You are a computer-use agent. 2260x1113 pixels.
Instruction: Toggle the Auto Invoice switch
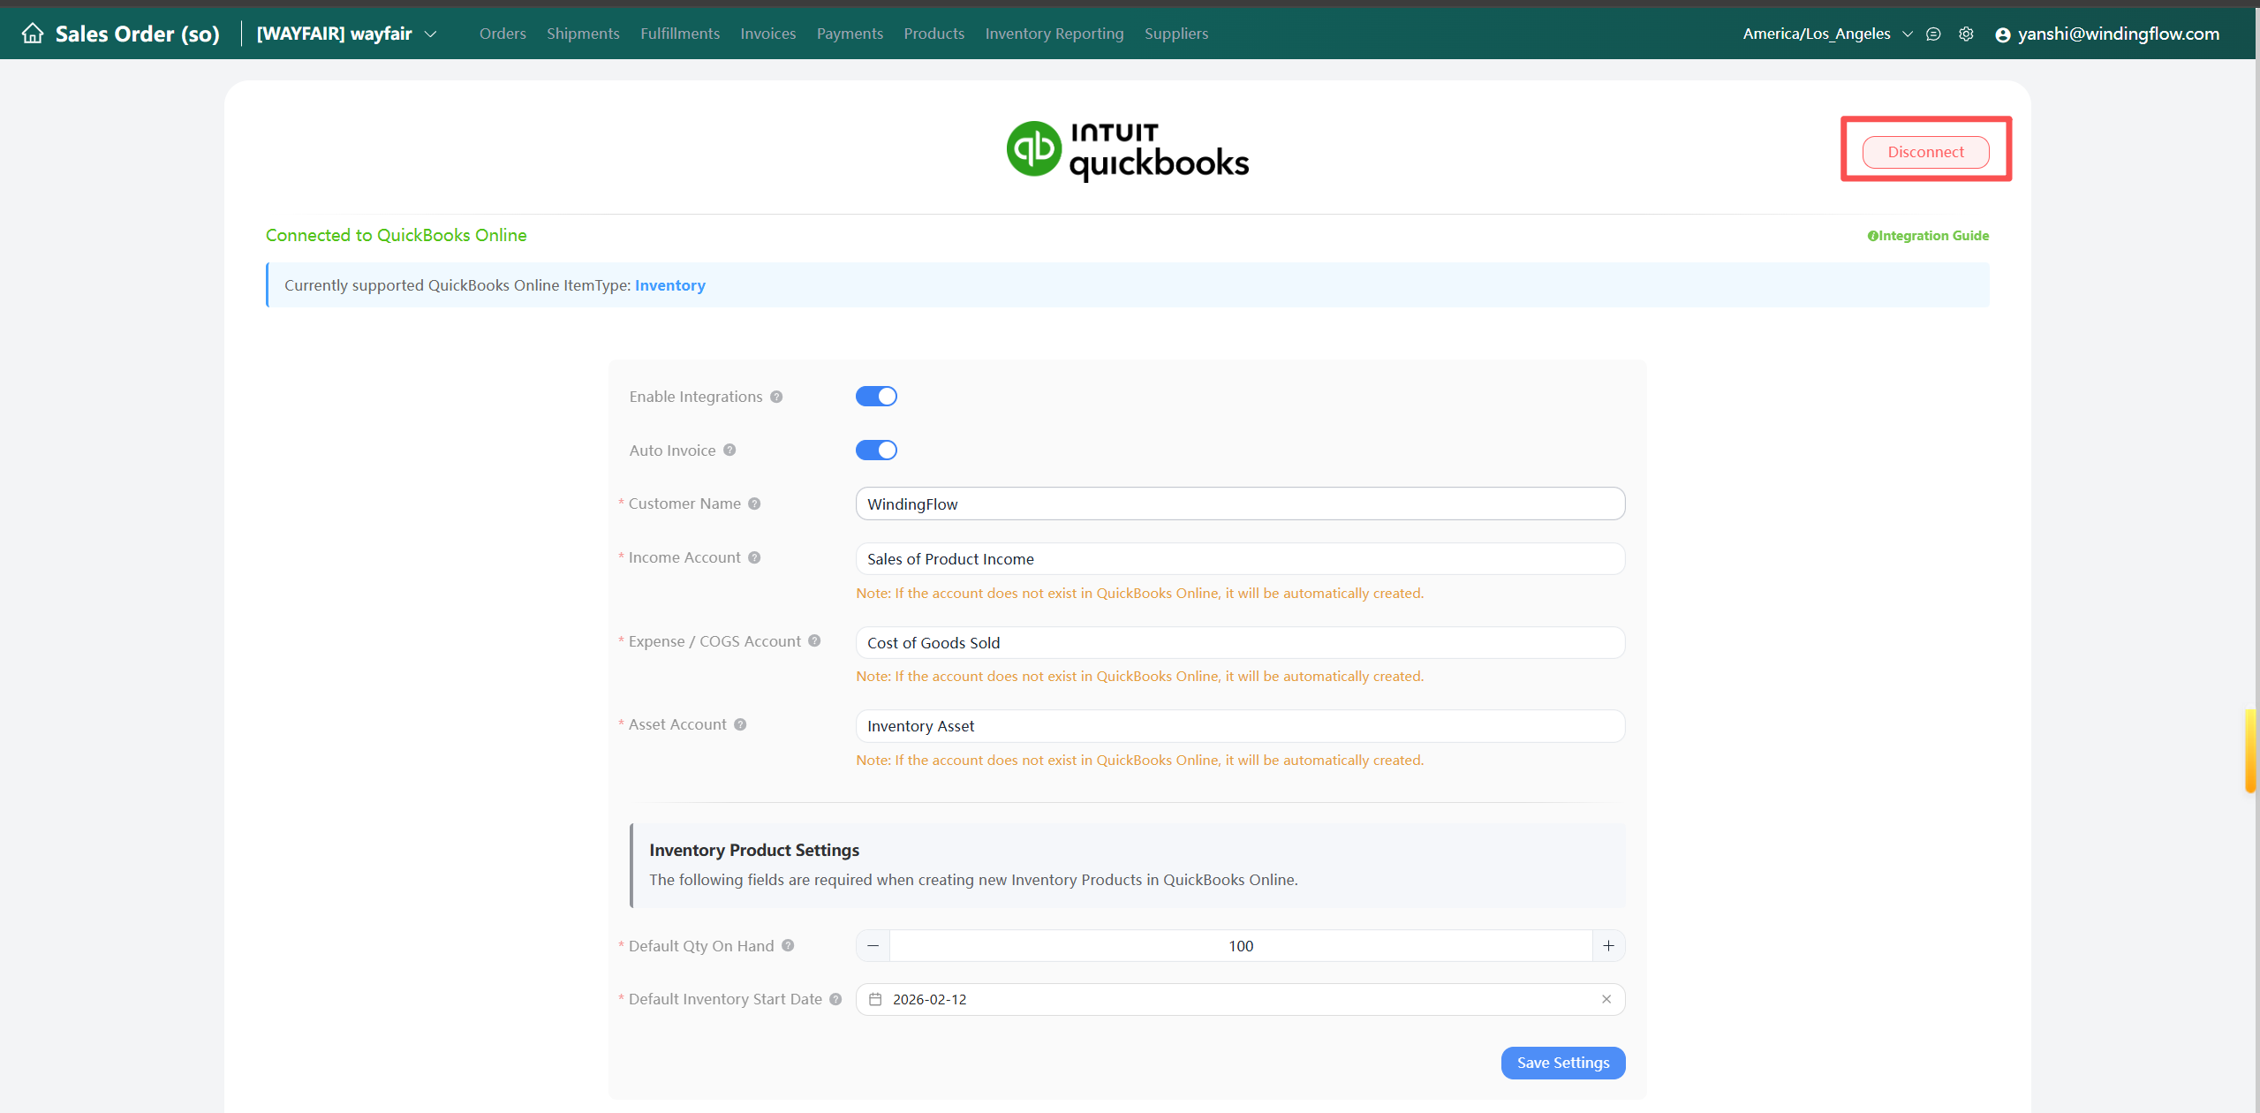click(876, 450)
